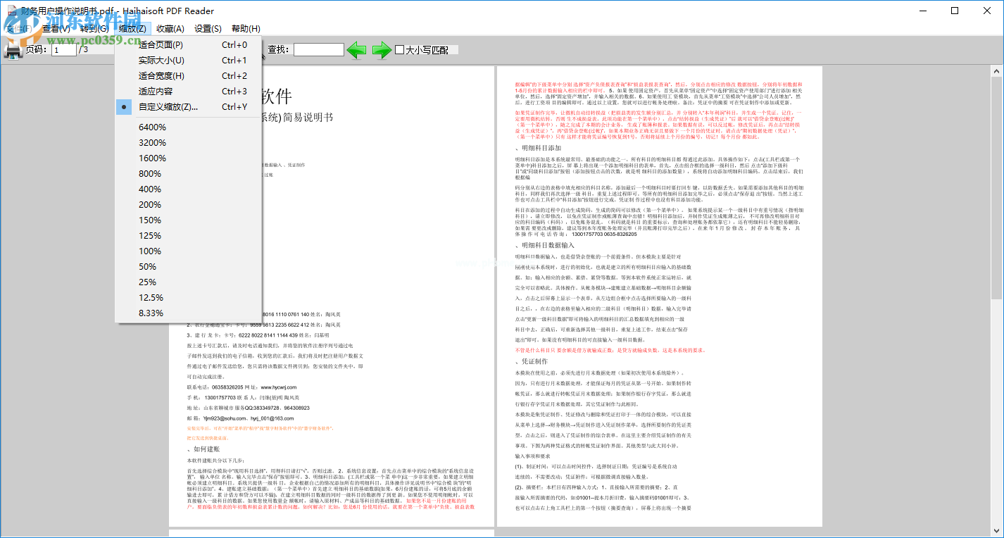The width and height of the screenshot is (1004, 538).
Task: Open the 转到(G) menu
Action: [x=94, y=29]
